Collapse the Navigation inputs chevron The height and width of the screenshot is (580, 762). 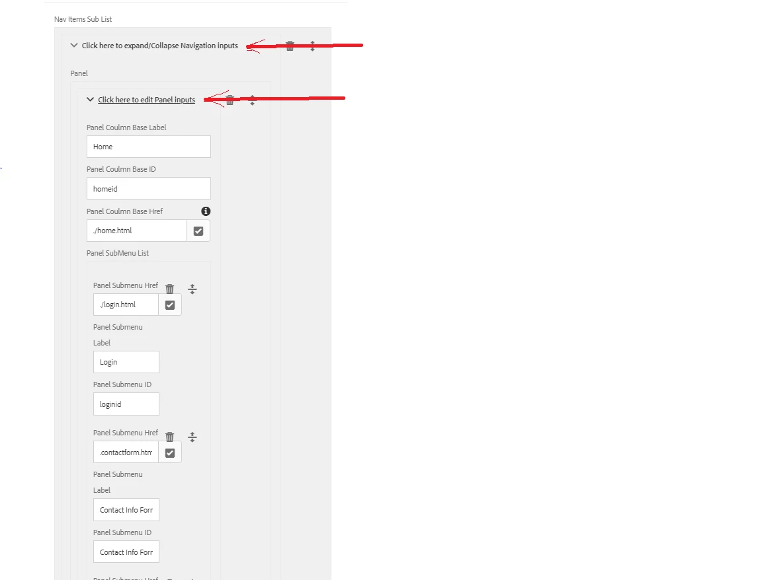pyautogui.click(x=74, y=45)
